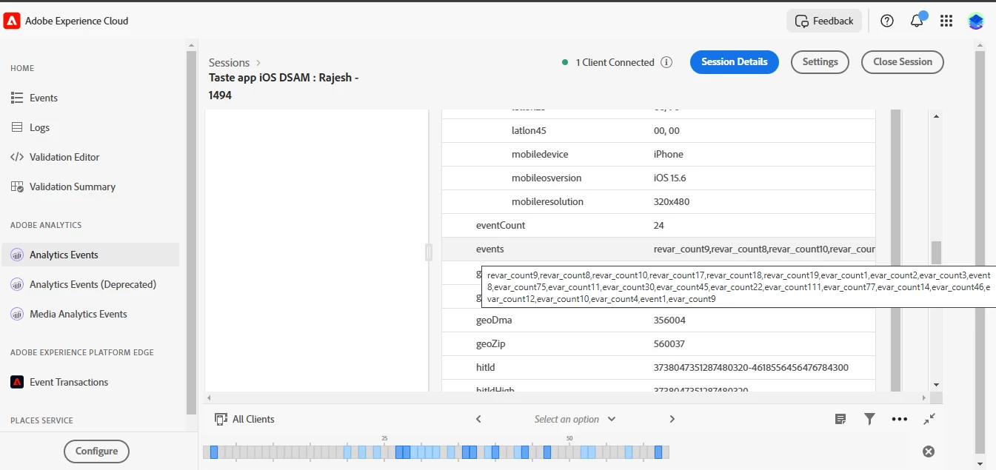Click the last blue timeline event marker
The image size is (996, 470).
point(658,451)
